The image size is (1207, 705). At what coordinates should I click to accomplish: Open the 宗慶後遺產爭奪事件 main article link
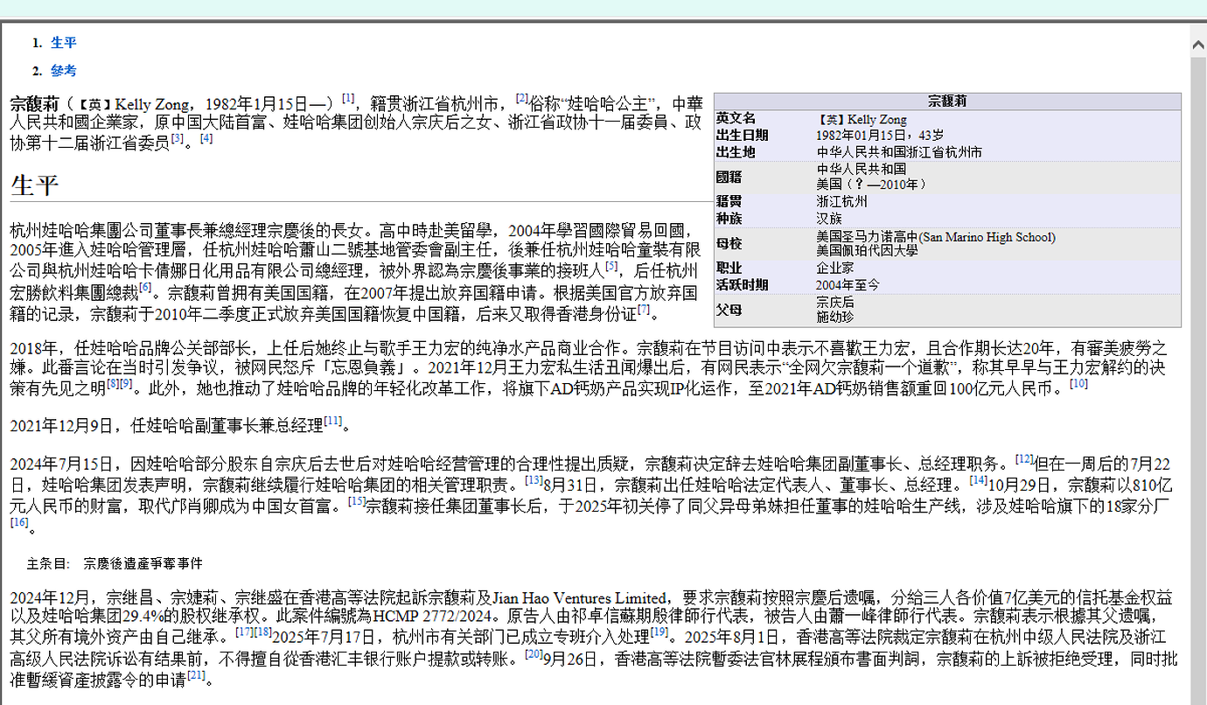coord(143,563)
